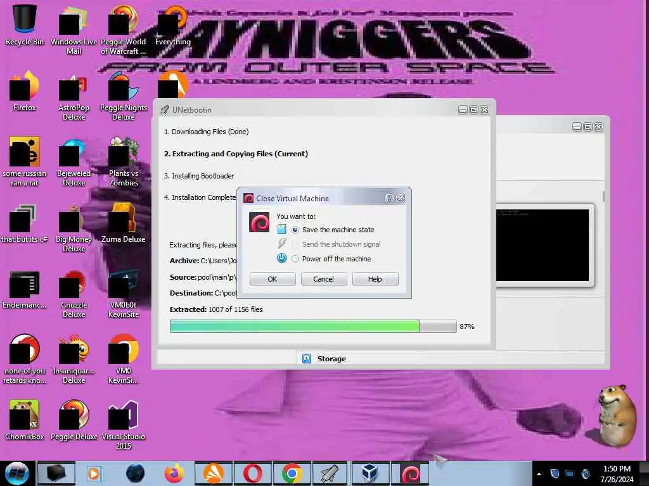Click '2. Extracting and Copying Files (Current)' step
Viewport: 649px width, 486px height.
coord(236,154)
